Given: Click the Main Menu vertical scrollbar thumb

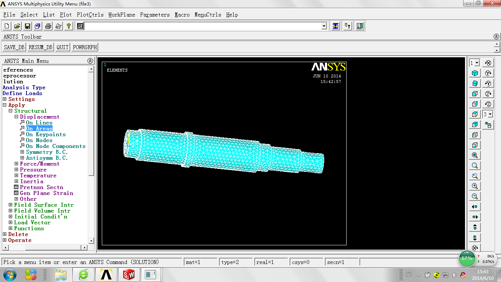Looking at the screenshot, I should [x=92, y=124].
